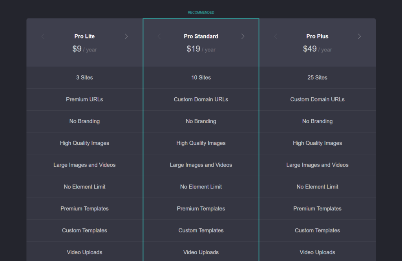The width and height of the screenshot is (402, 261).
Task: Click Video Uploads under Pro Standard
Action: 201,252
